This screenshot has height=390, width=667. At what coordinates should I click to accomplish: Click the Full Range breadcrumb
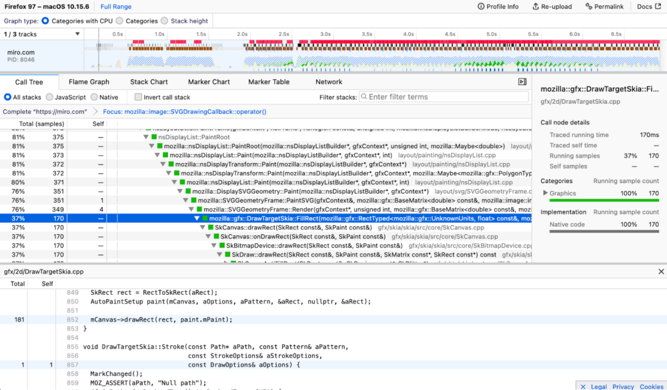coord(115,7)
